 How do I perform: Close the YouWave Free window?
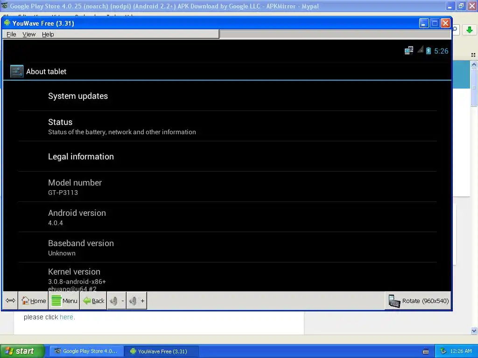pyautogui.click(x=445, y=23)
